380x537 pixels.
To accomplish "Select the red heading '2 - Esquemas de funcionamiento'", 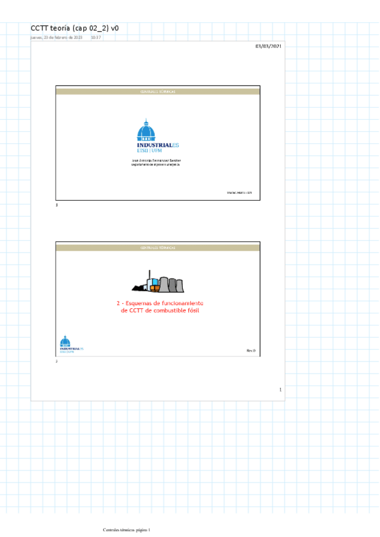I will point(160,303).
